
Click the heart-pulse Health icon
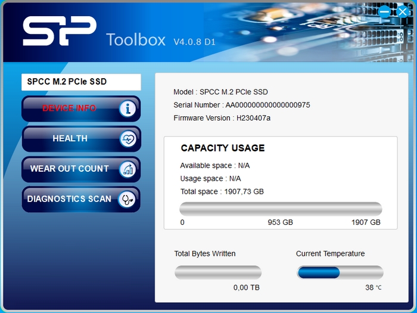128,139
